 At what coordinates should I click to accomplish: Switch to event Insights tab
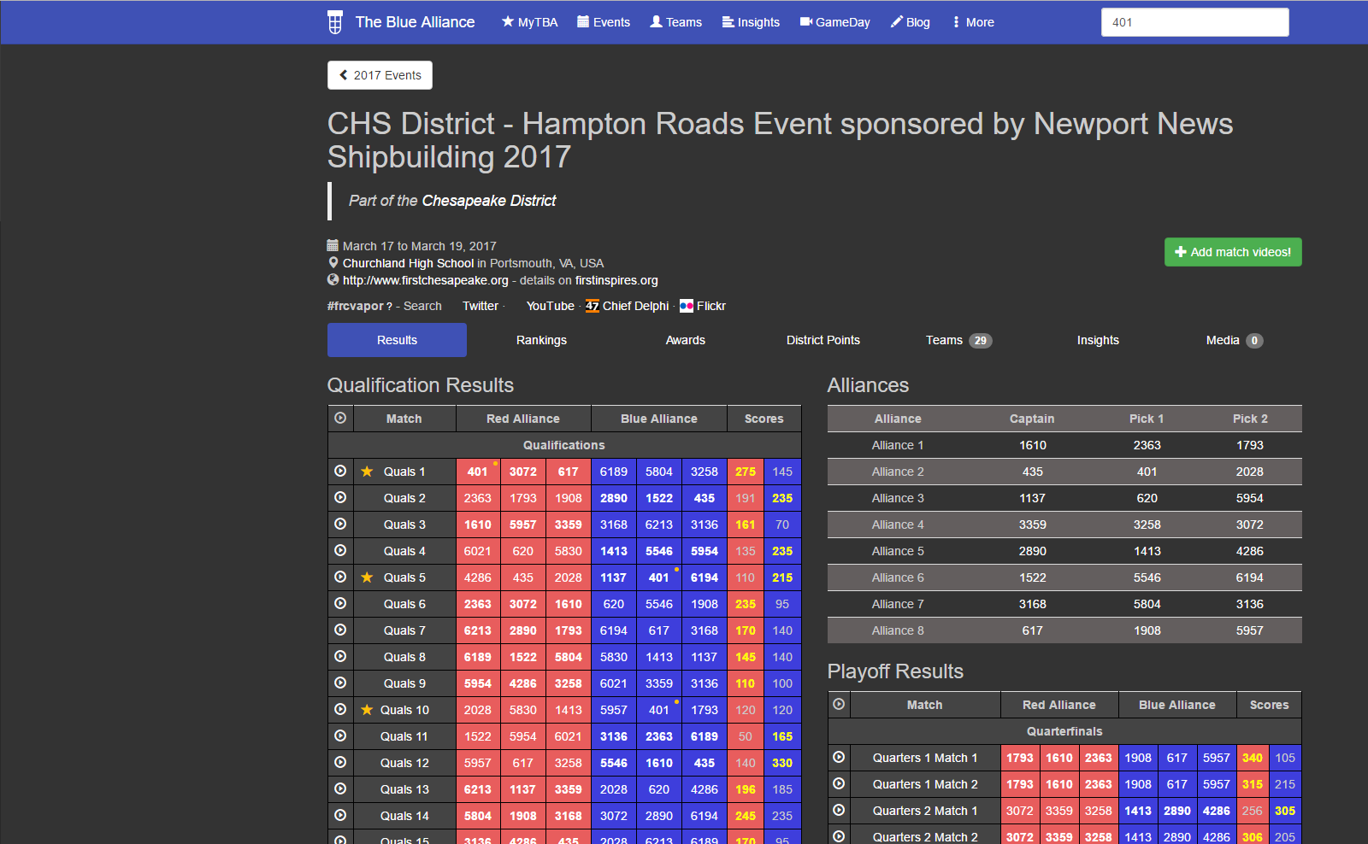1098,340
